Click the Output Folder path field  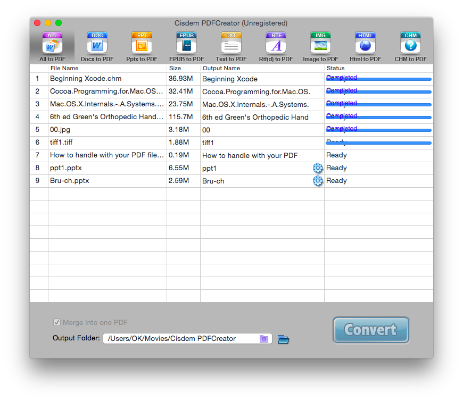[187, 338]
